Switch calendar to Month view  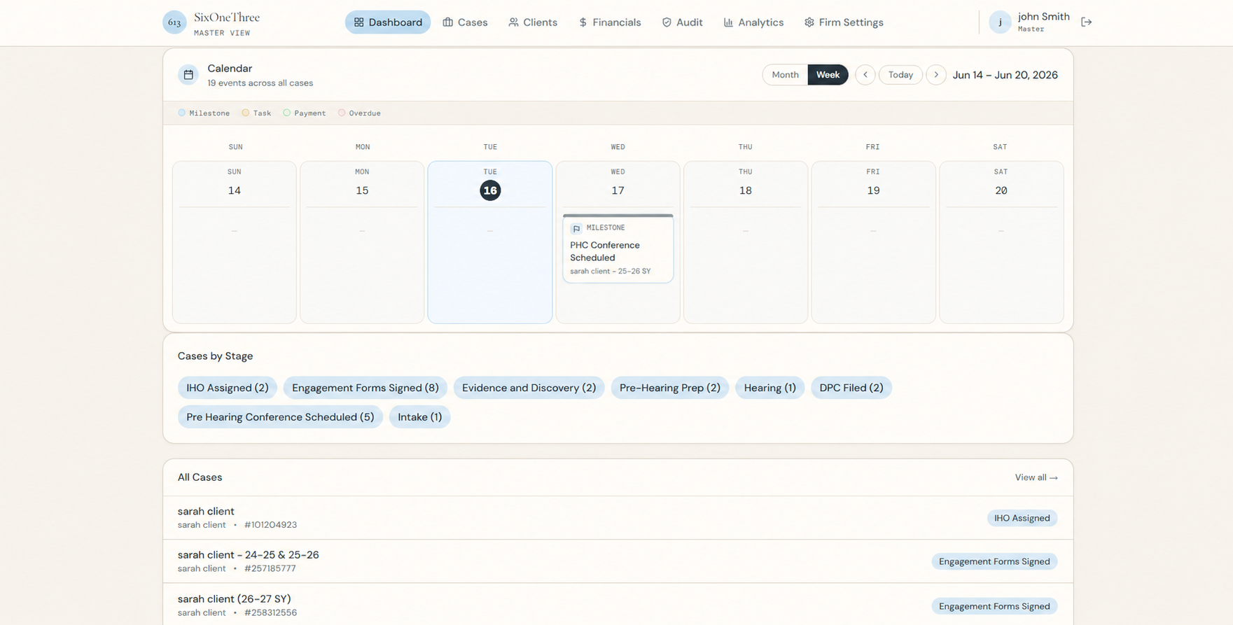(785, 75)
